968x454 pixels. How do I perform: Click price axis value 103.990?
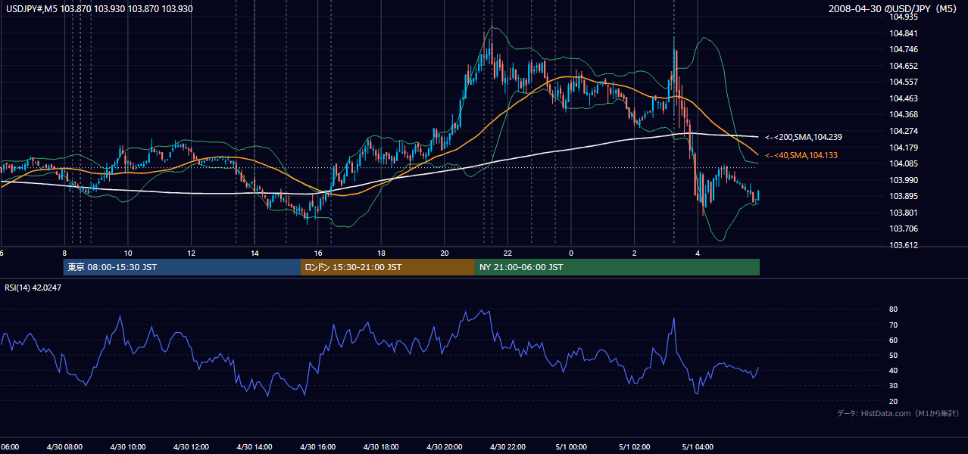[904, 180]
